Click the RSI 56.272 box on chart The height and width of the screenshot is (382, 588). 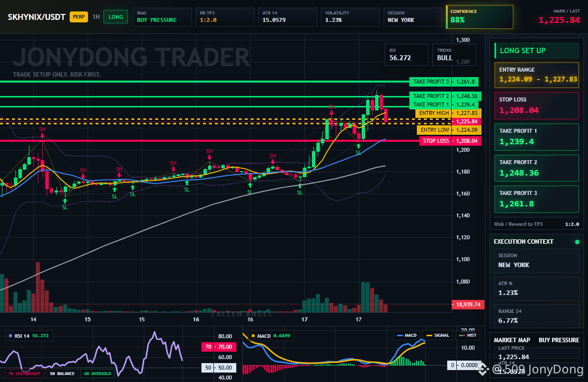click(x=406, y=55)
